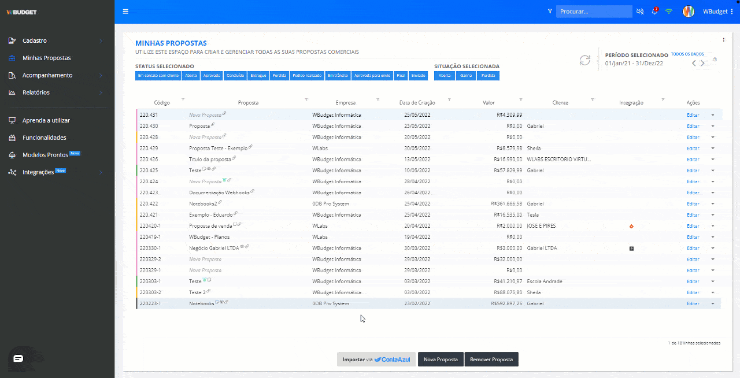Click the Remover Proposta button
This screenshot has width=740, height=378.
(491, 360)
